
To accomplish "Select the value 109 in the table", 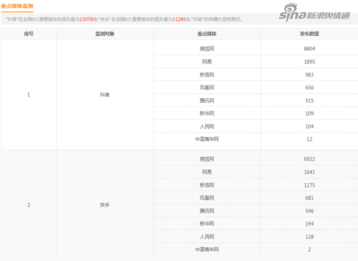I will pyautogui.click(x=309, y=113).
